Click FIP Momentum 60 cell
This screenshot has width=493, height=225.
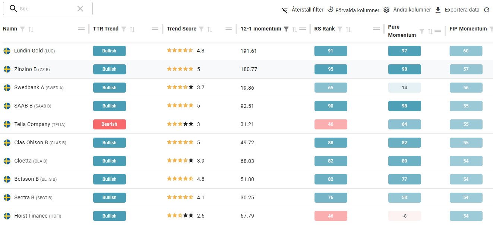pos(466,51)
